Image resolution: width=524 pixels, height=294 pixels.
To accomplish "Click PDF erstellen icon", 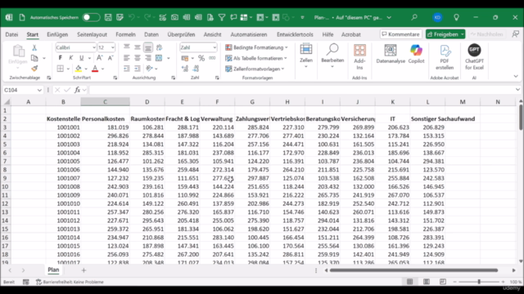I will 445,57.
